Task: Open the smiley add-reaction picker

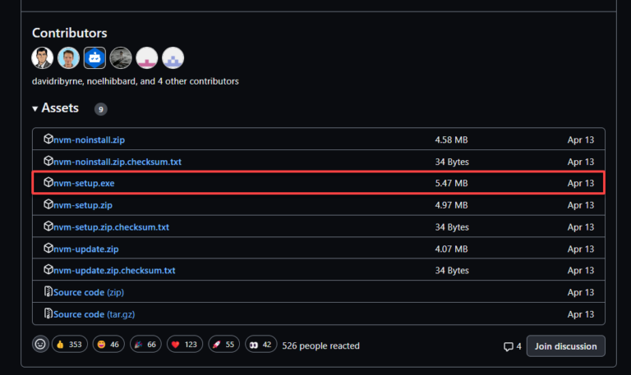Action: point(40,345)
